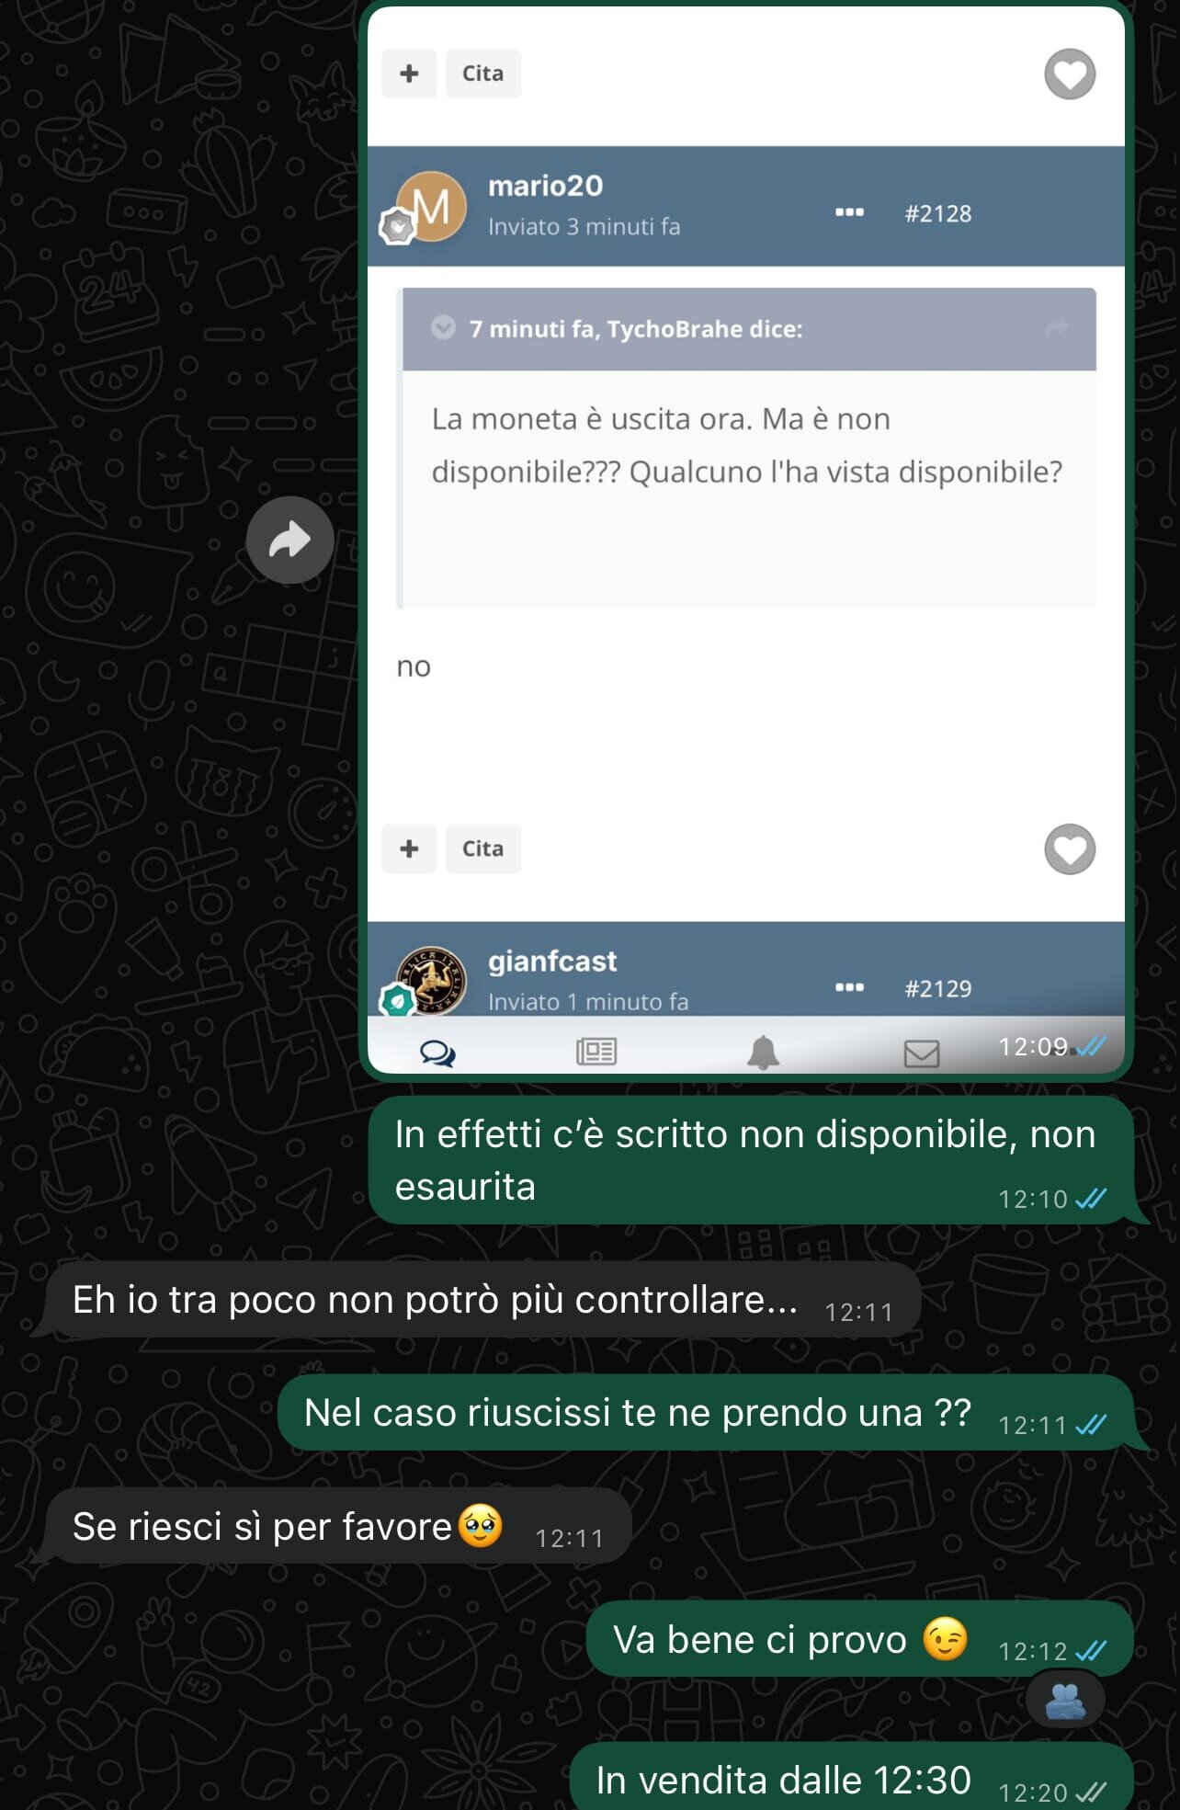
Task: Open the three-dots menu on post #2129
Action: coord(849,987)
